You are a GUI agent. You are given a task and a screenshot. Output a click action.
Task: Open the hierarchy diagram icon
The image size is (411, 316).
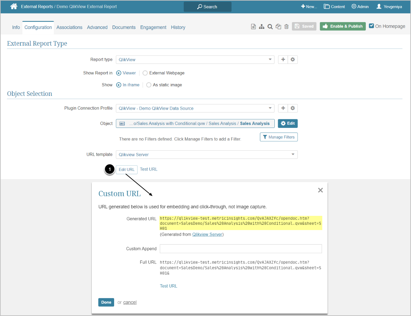coord(262,26)
